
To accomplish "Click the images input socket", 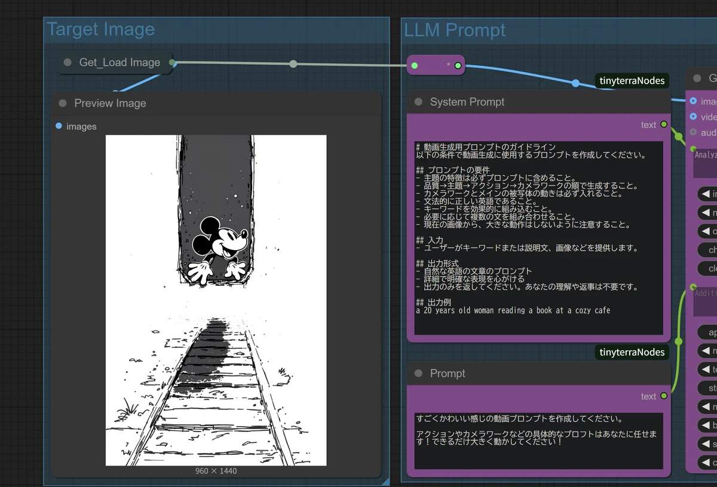I will pyautogui.click(x=59, y=126).
